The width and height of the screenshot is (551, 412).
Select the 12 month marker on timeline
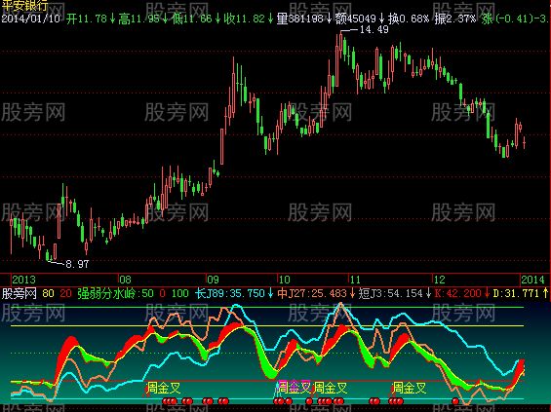tap(439, 280)
